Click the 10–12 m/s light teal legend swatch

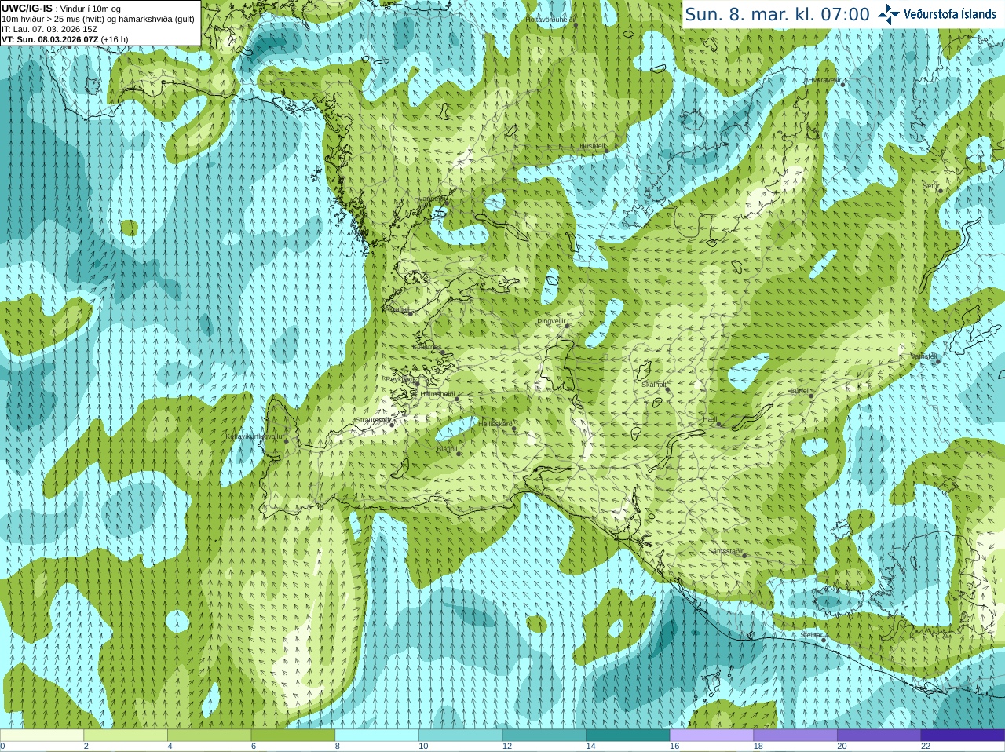click(x=460, y=736)
